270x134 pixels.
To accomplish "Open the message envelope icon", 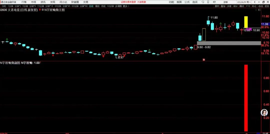I will coord(214,2).
